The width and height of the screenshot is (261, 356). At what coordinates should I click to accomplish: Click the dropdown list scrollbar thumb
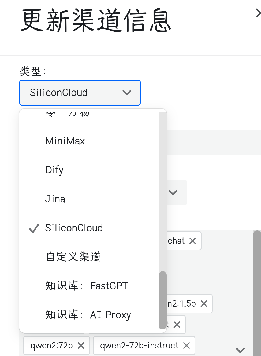coord(163,300)
